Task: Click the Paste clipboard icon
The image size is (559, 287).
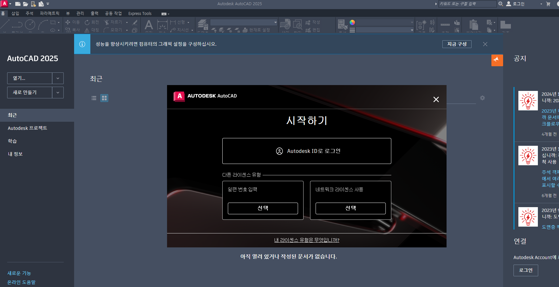Action: click(474, 25)
